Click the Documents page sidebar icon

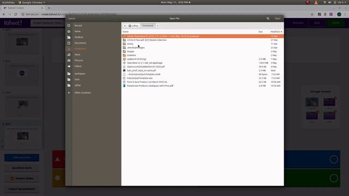(x=69, y=43)
